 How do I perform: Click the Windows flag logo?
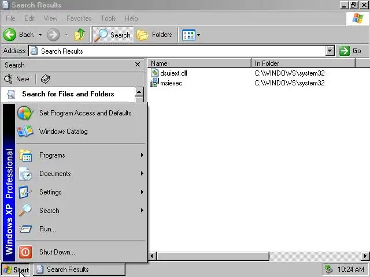[x=357, y=18]
